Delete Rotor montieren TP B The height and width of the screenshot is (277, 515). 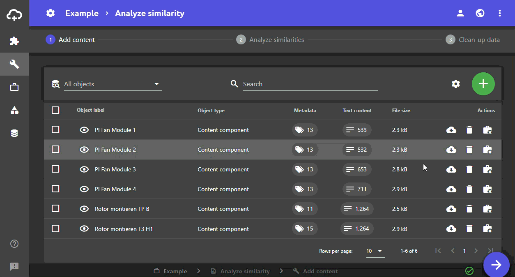click(469, 209)
